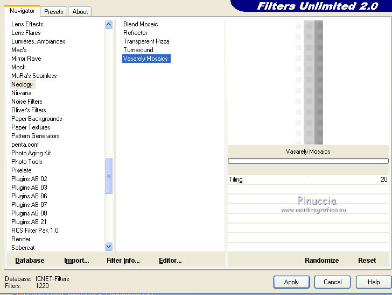The height and width of the screenshot is (295, 392).
Task: Select Plugins AB 03 category
Action: pyautogui.click(x=29, y=188)
